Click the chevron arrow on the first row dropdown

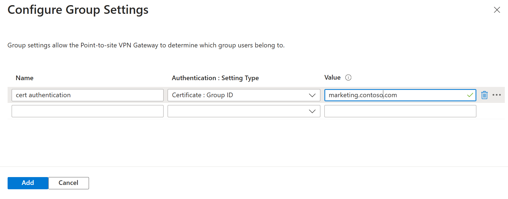(312, 95)
